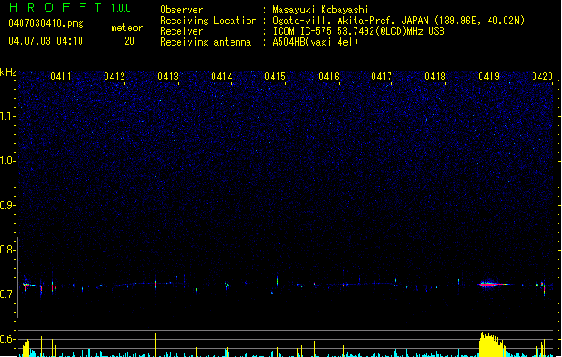Click the 0.7 frequency axis label
The width and height of the screenshot is (562, 357).
(x=8, y=295)
